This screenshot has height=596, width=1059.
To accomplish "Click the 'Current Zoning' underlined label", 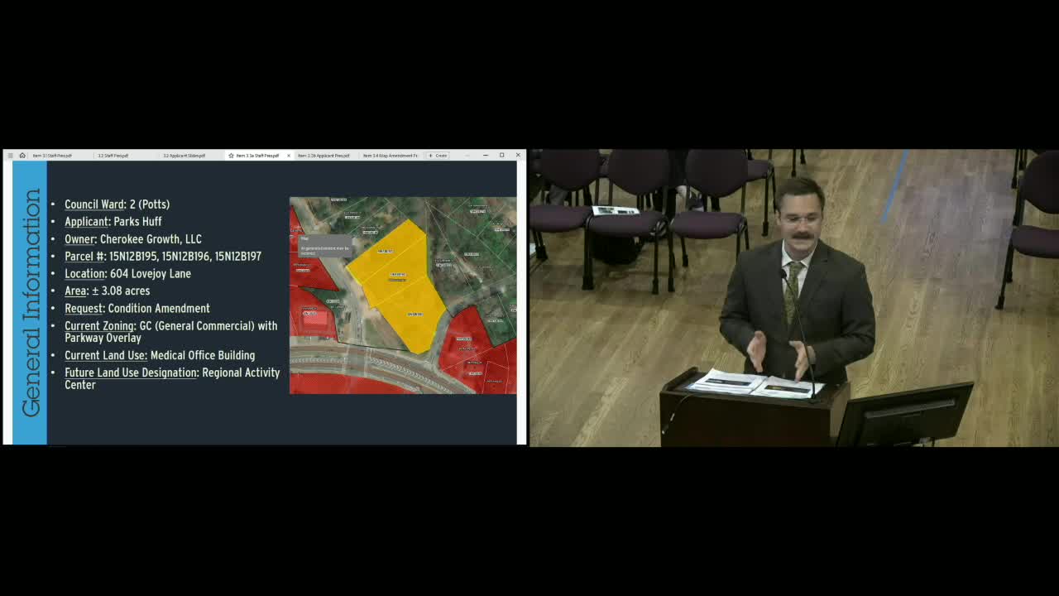I will click(x=99, y=326).
